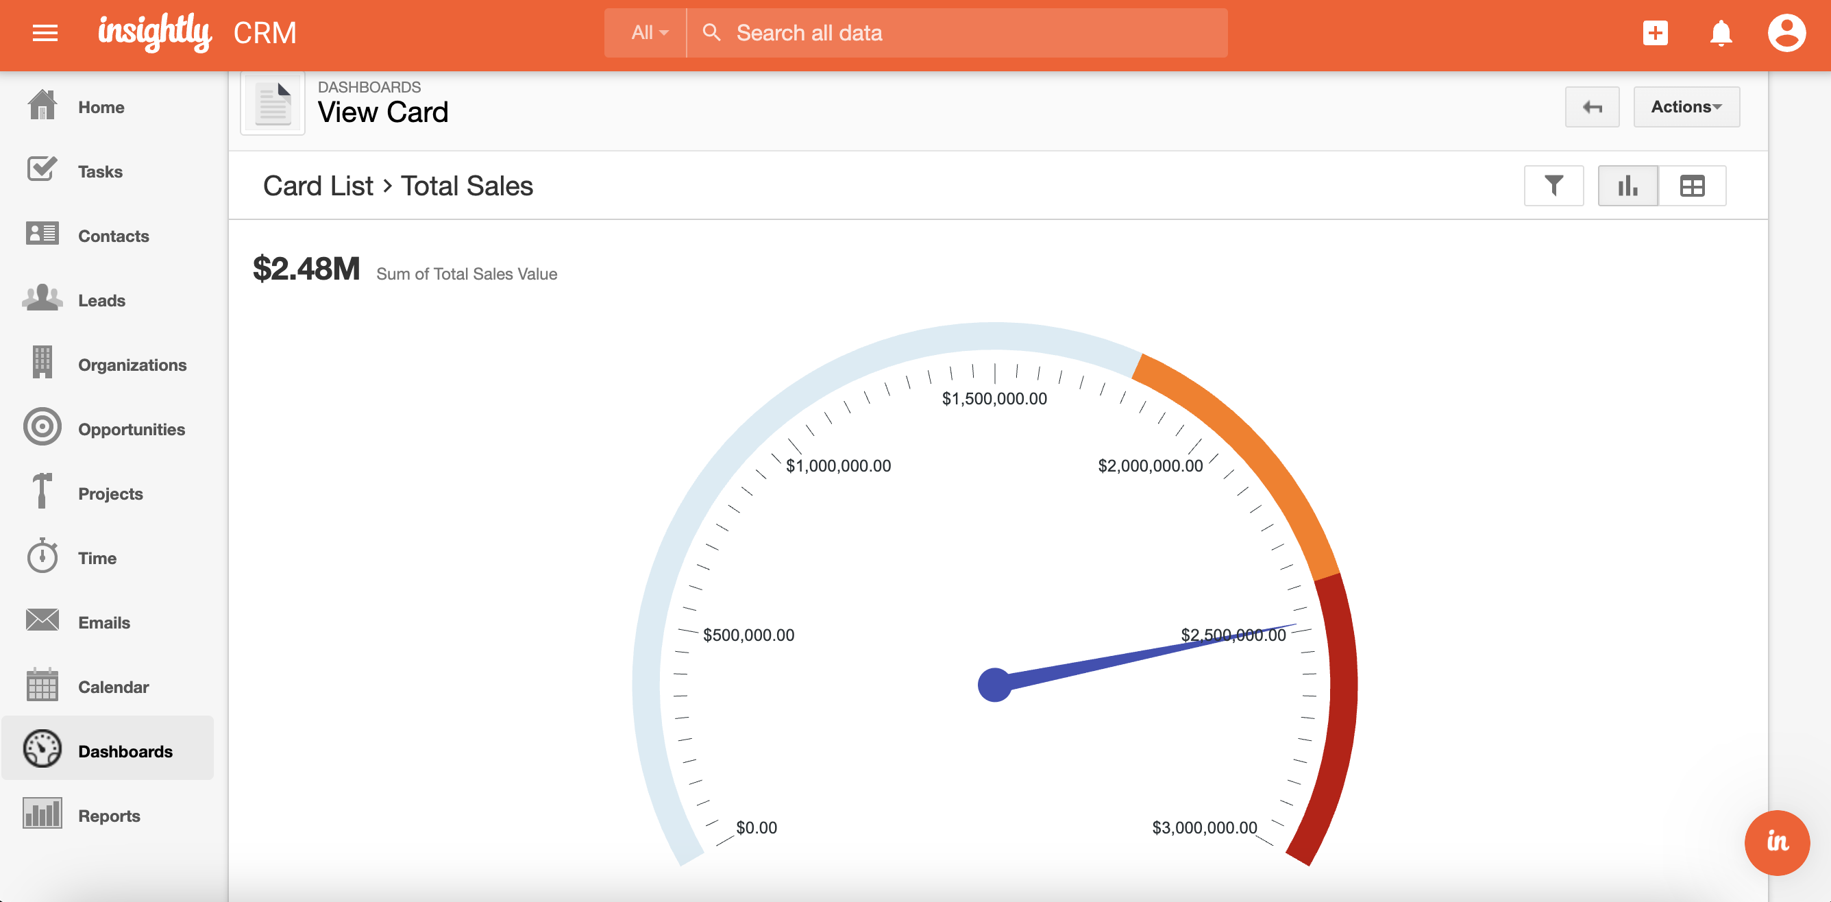Screen dimensions: 1831x902
Task: Go to Home in sidebar
Action: click(x=101, y=108)
